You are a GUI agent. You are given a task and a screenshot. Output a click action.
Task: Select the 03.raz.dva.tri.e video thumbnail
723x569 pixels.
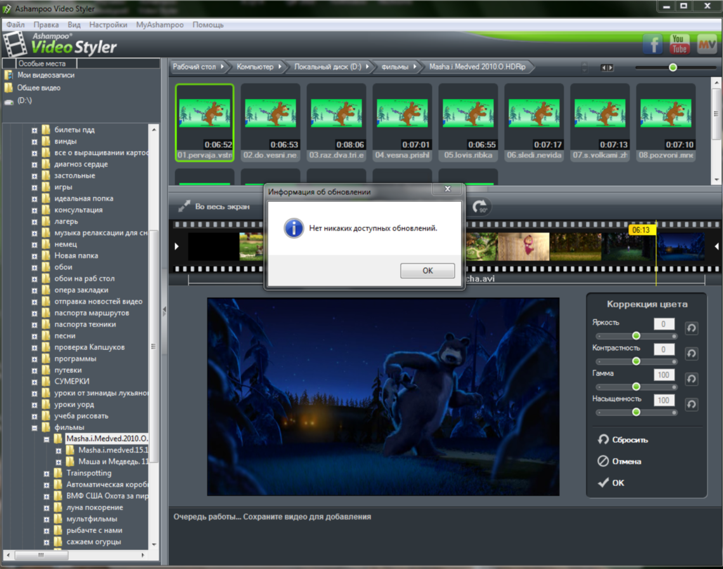[337, 123]
